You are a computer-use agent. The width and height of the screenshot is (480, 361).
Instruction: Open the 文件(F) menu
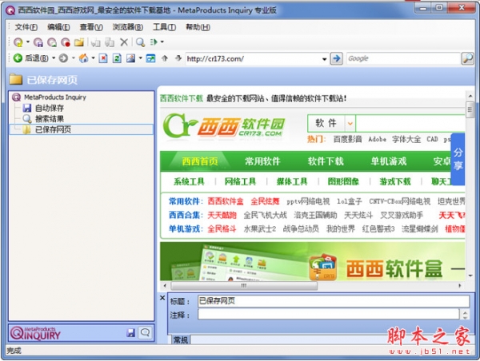(26, 27)
